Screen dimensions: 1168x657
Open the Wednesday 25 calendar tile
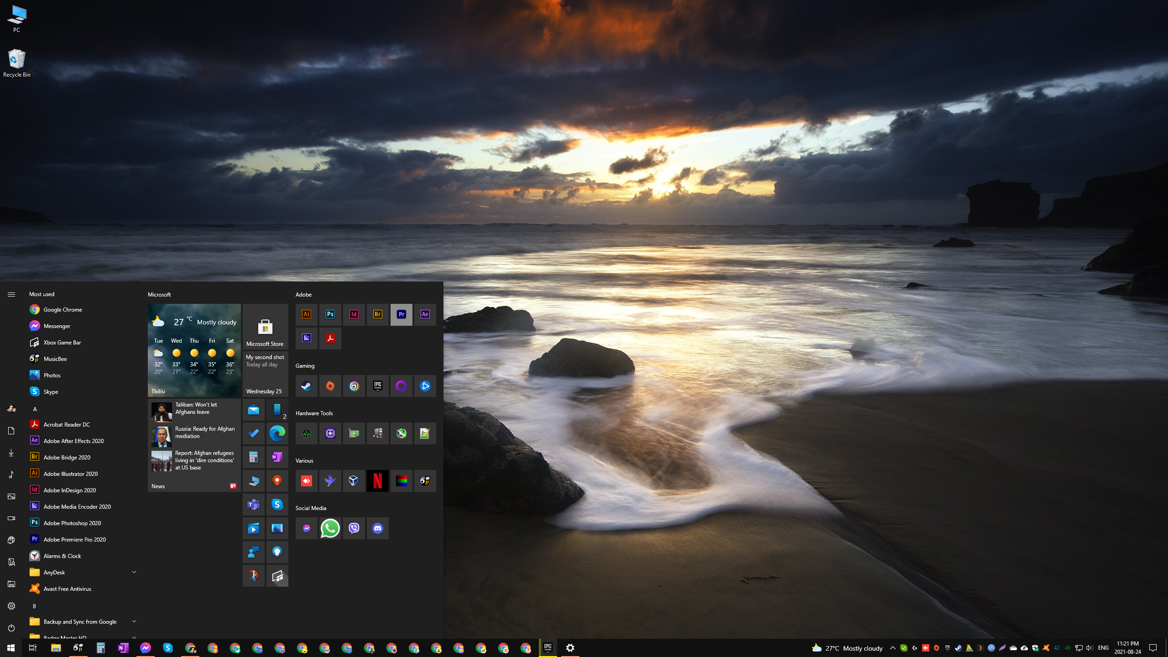point(265,374)
